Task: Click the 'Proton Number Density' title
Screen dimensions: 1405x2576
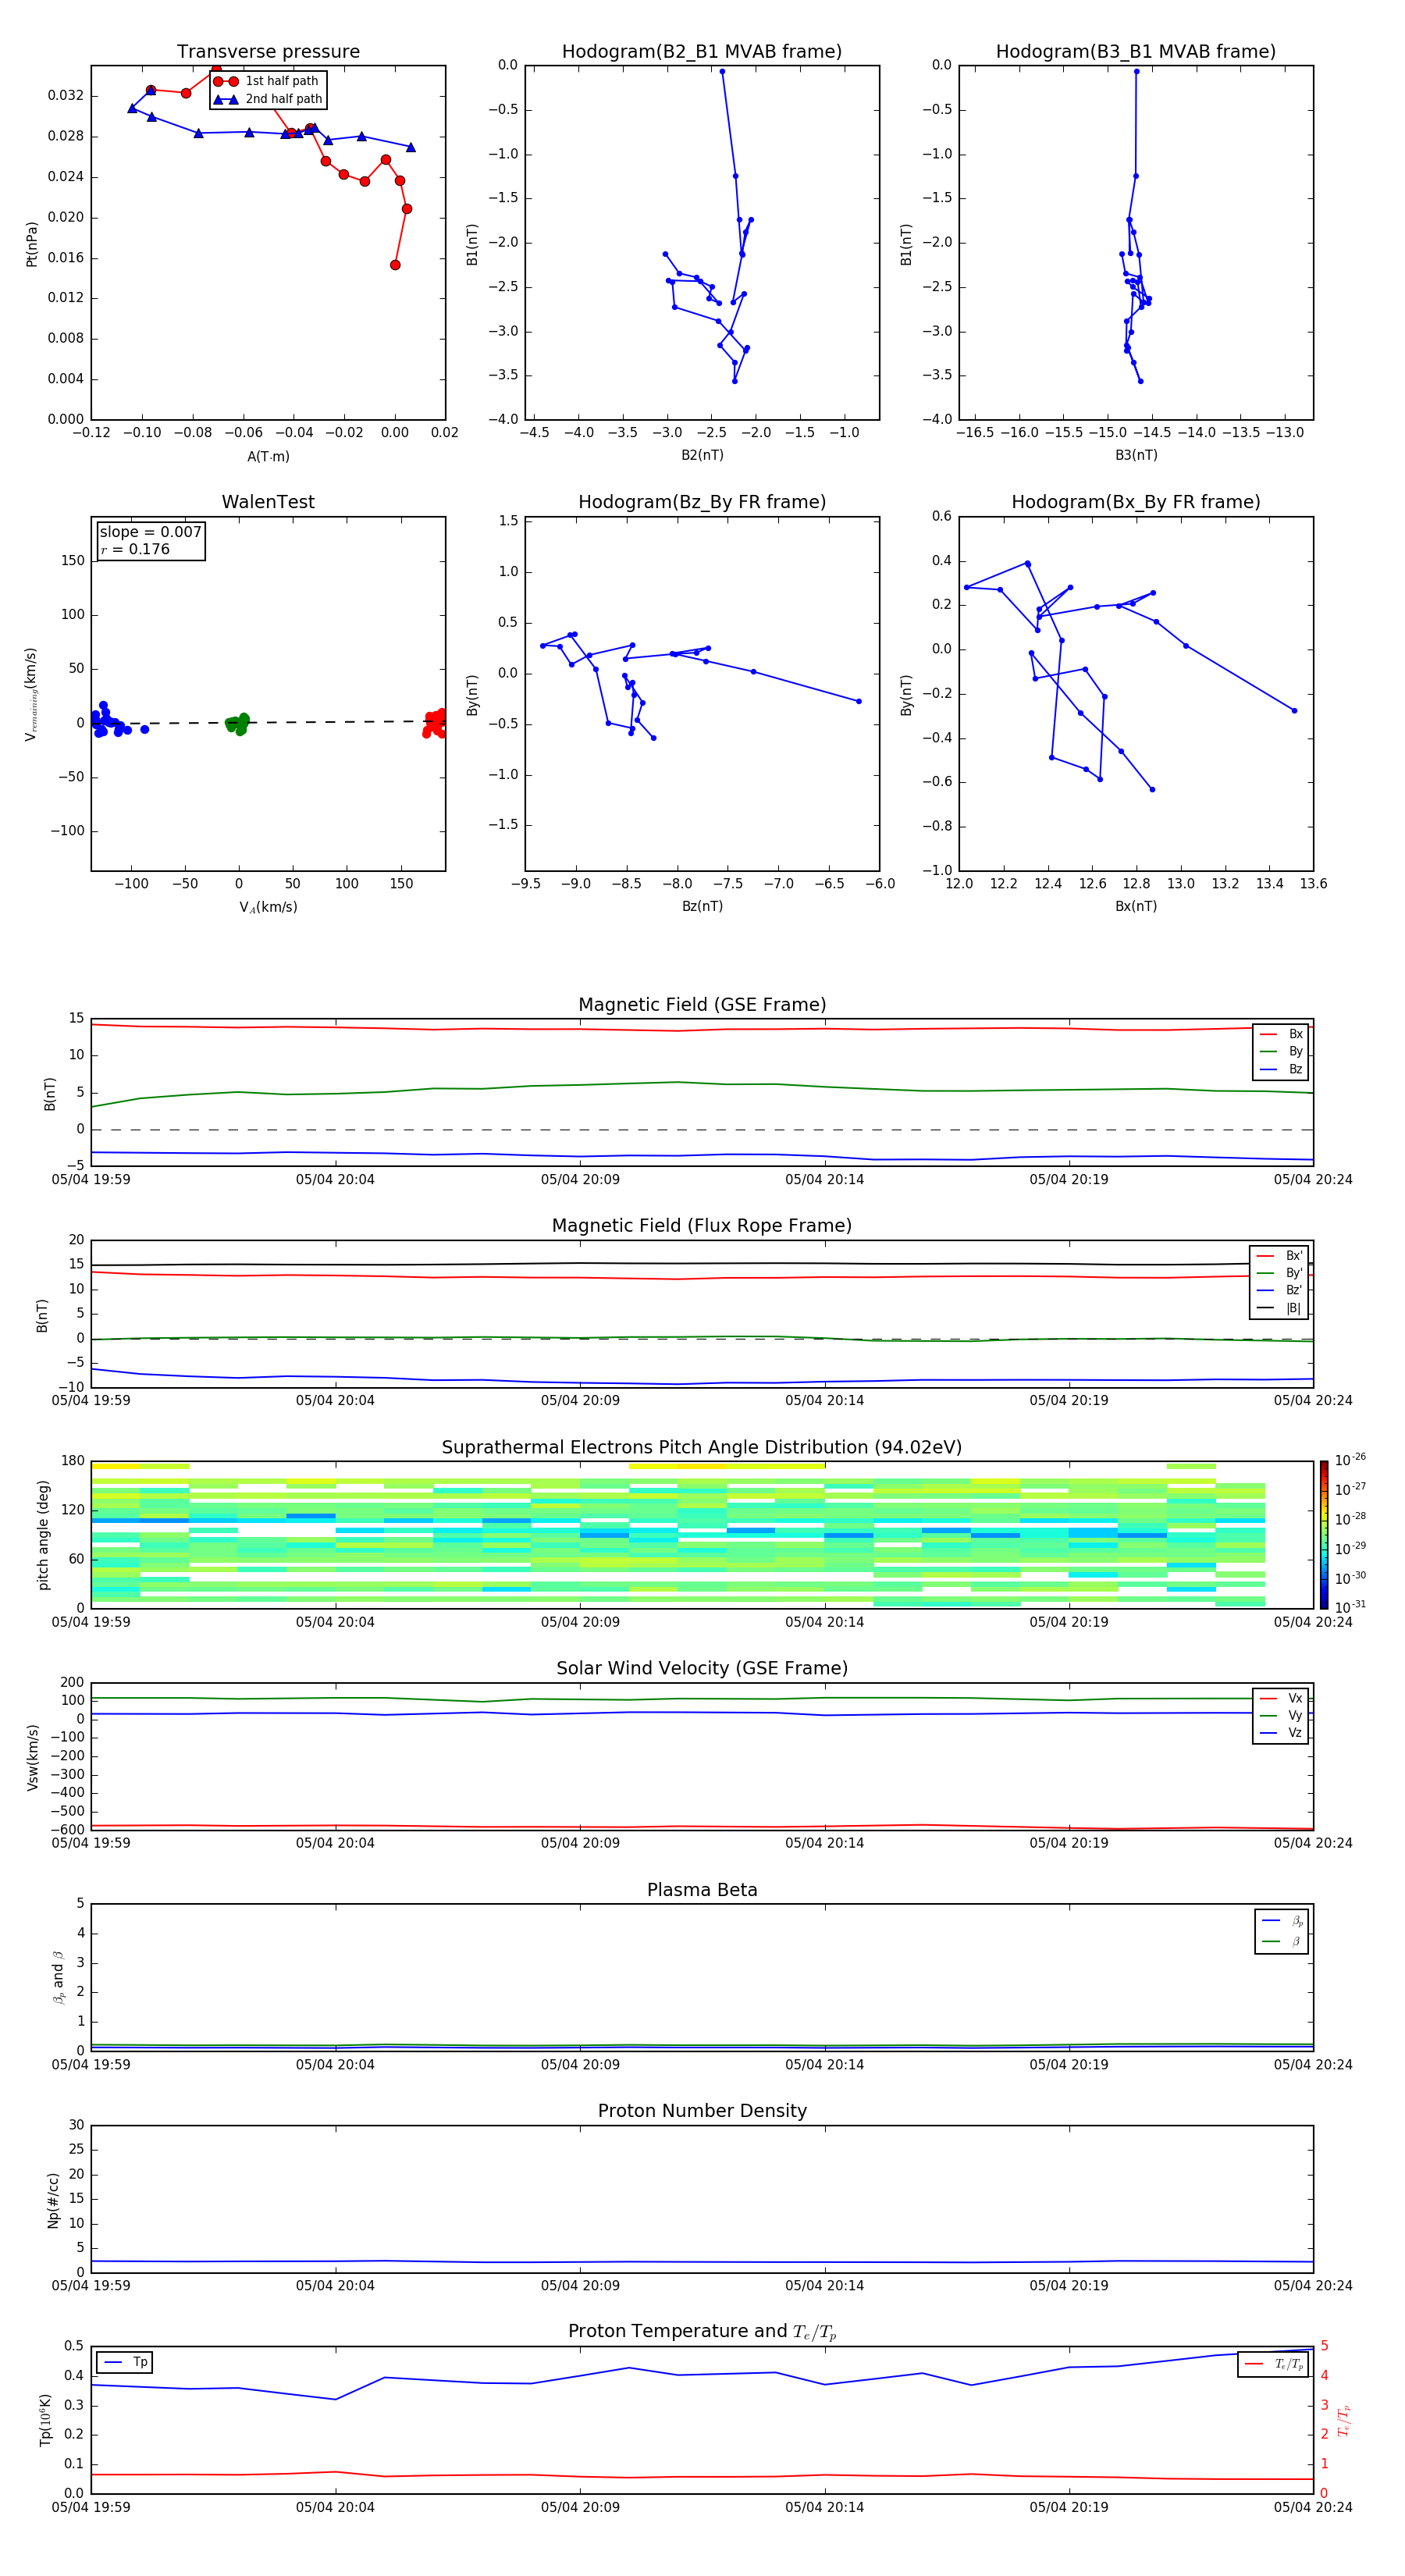Action: [702, 2111]
